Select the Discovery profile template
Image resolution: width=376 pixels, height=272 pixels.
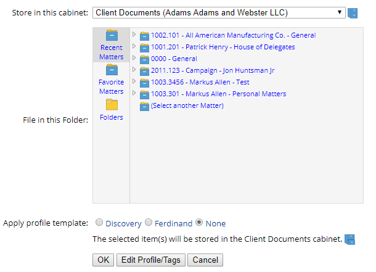[x=99, y=223]
